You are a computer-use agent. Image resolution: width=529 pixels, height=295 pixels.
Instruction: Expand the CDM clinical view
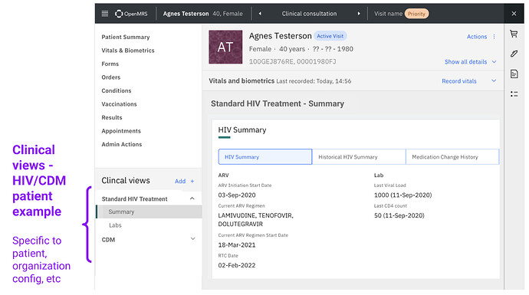(x=192, y=239)
